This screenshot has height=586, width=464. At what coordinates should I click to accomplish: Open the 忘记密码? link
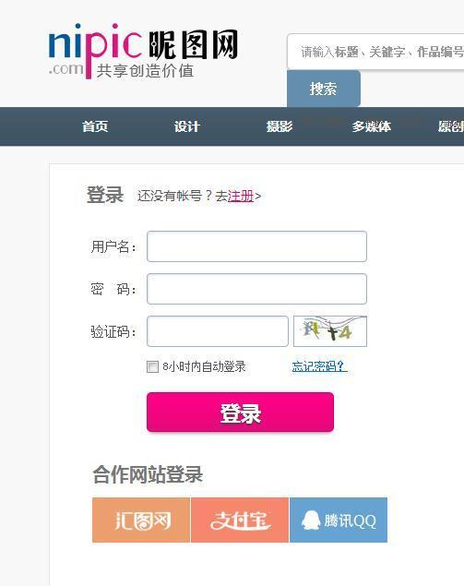[319, 366]
